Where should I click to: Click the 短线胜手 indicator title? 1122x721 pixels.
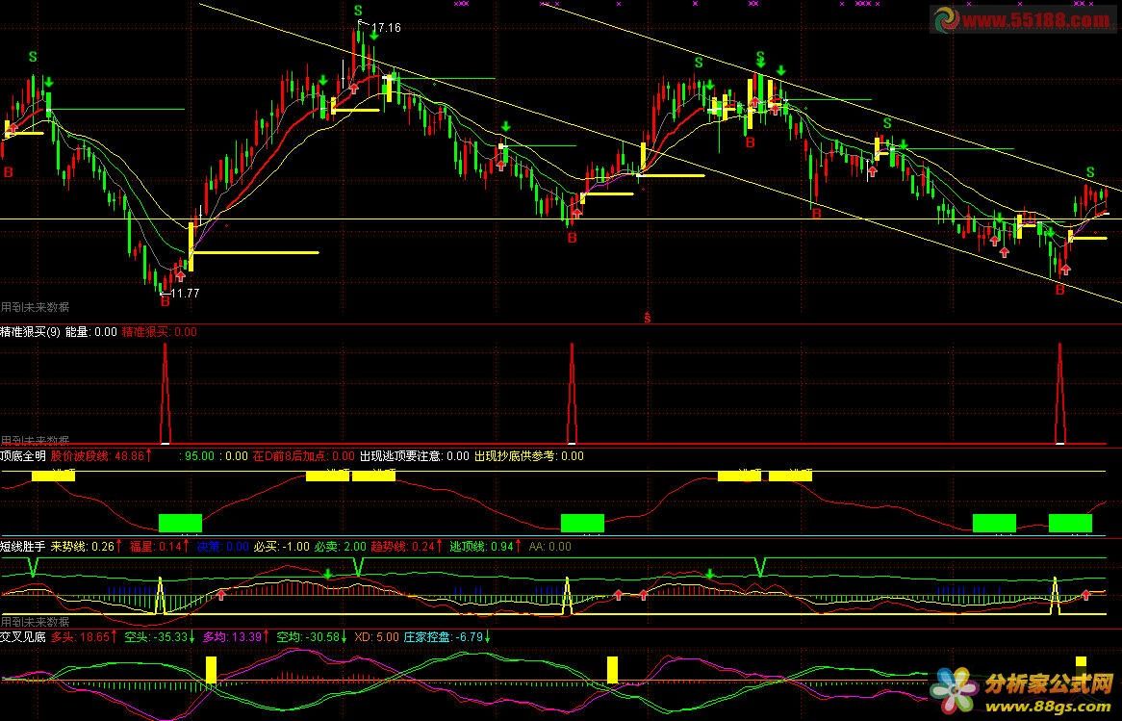[x=23, y=547]
